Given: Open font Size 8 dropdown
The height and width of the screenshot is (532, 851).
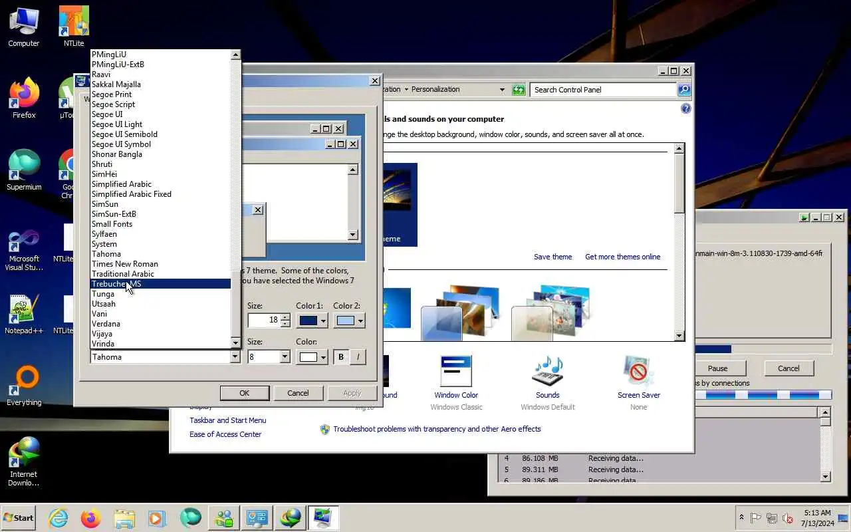Looking at the screenshot, I should [x=285, y=357].
